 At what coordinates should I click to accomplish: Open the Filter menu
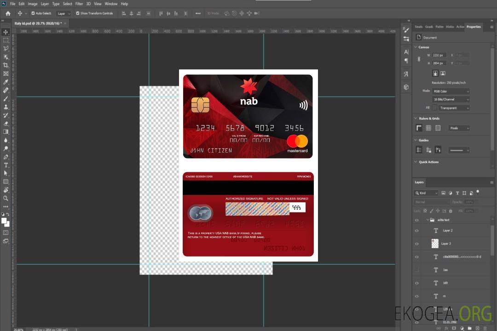coord(79,4)
